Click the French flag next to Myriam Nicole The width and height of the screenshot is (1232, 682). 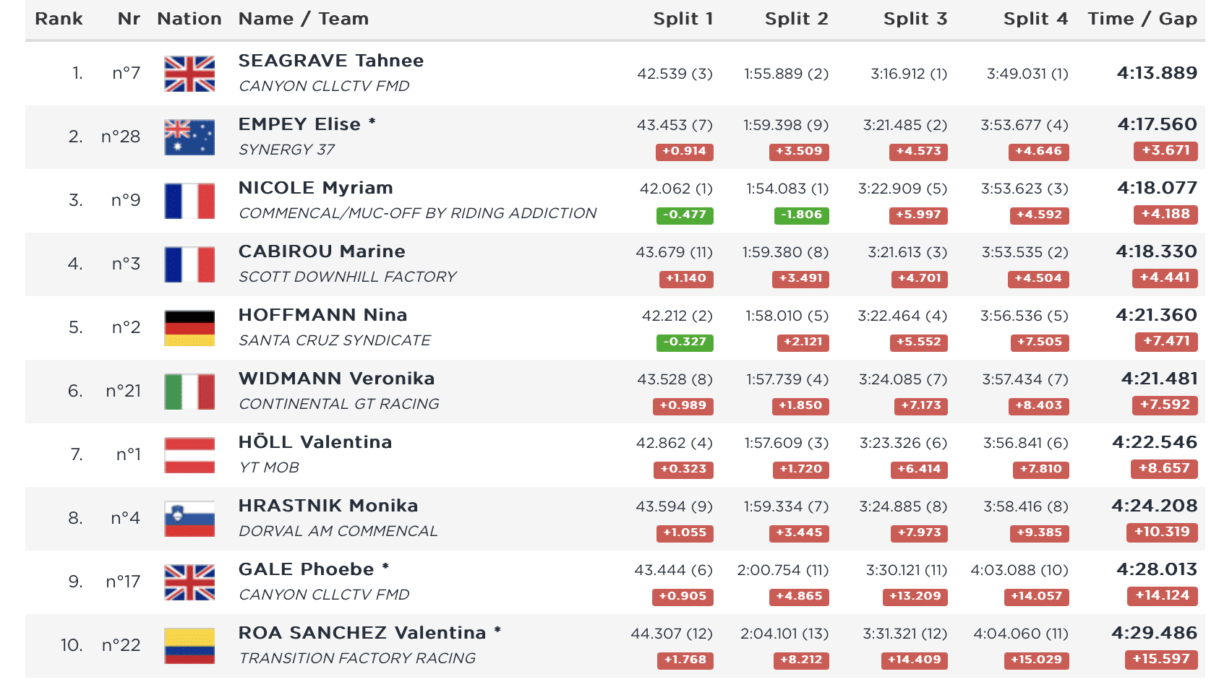[x=189, y=201]
